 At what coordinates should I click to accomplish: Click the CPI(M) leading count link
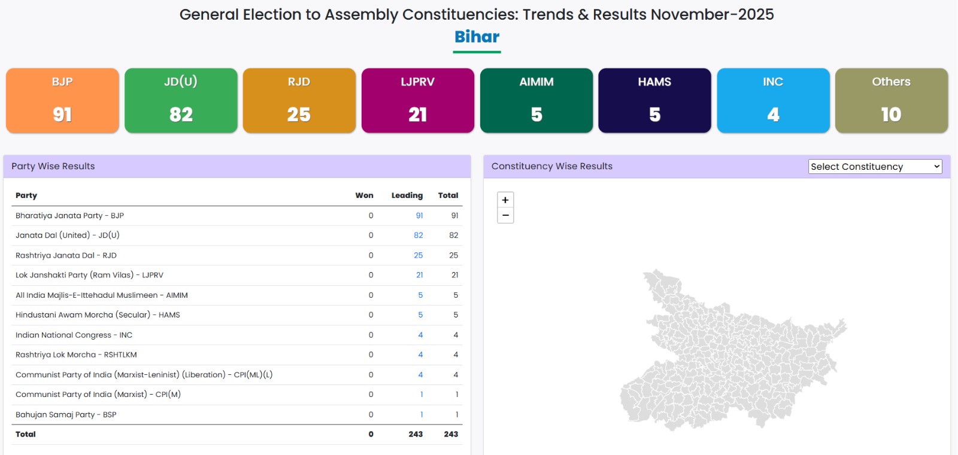pyautogui.click(x=422, y=395)
